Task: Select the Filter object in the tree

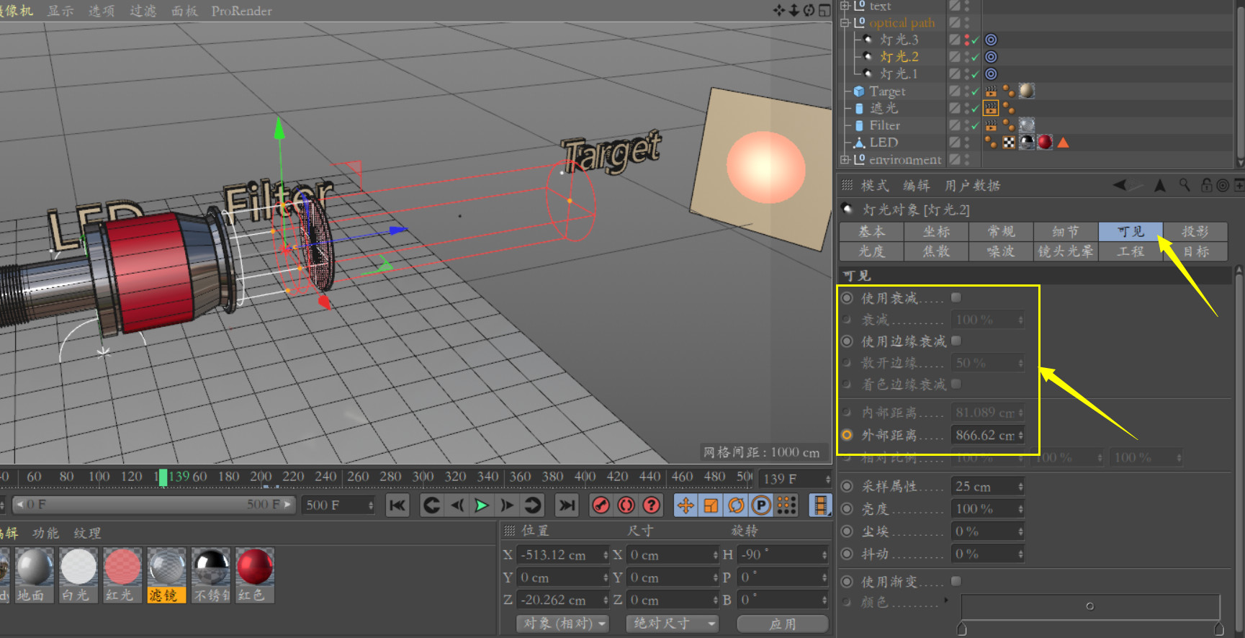Action: pyautogui.click(x=885, y=125)
